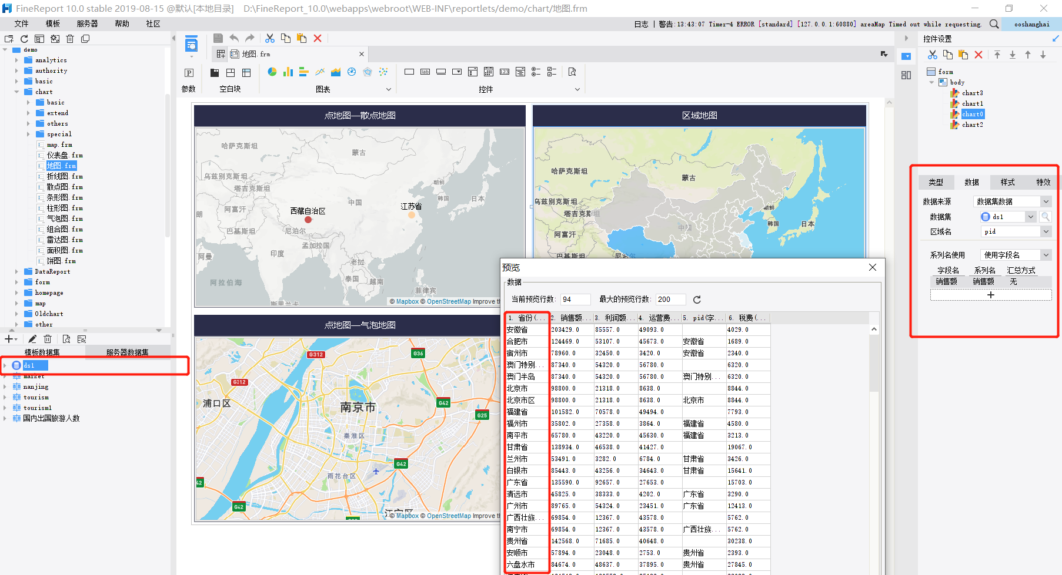The width and height of the screenshot is (1062, 575).
Task: Close the 地图.frm document tab
Action: pos(362,54)
